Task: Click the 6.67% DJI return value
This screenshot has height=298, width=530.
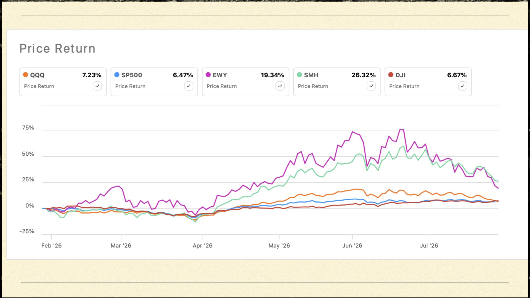Action: pos(457,75)
